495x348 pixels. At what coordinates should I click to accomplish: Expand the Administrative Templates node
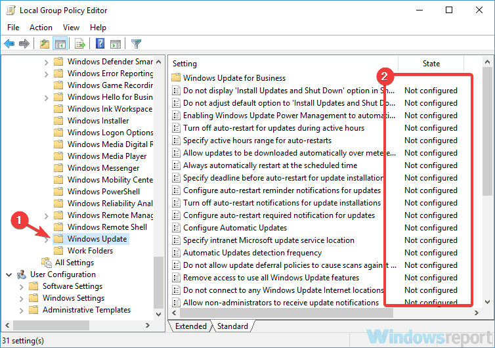pos(22,311)
